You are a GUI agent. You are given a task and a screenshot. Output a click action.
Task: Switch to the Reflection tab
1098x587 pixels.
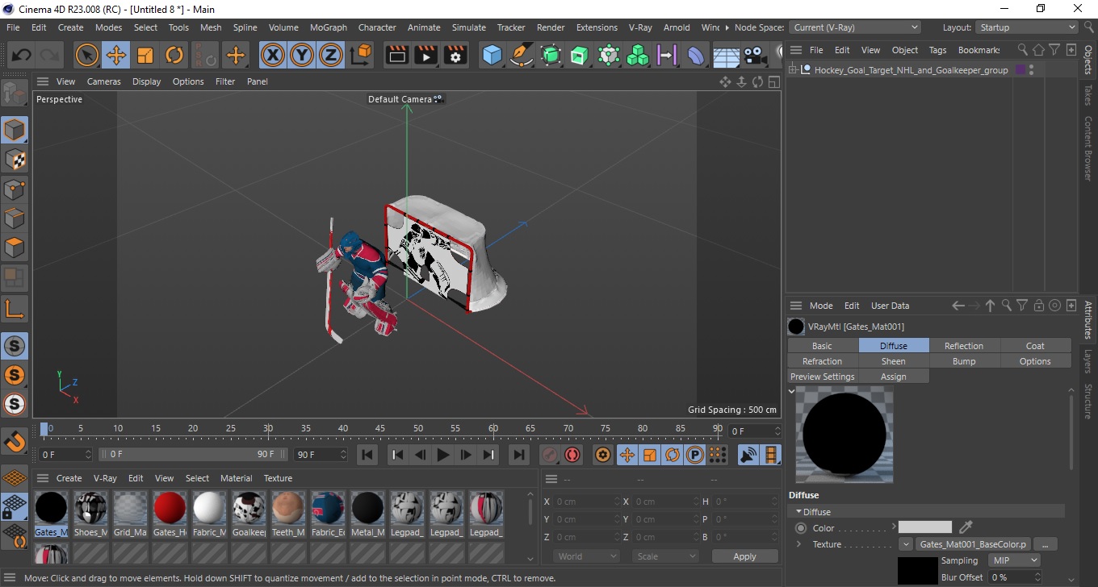point(964,346)
